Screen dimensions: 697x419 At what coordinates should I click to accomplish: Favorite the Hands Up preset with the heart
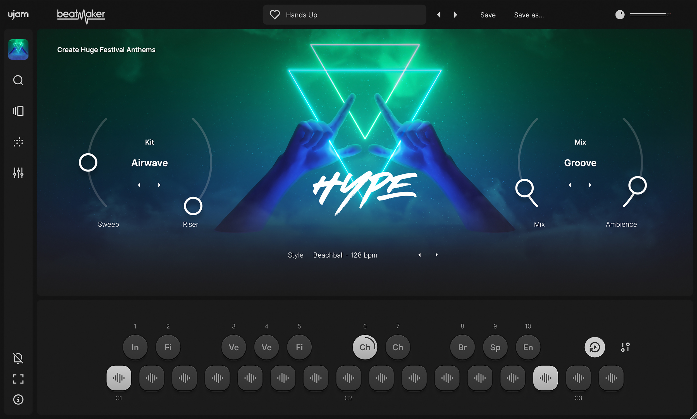tap(274, 15)
